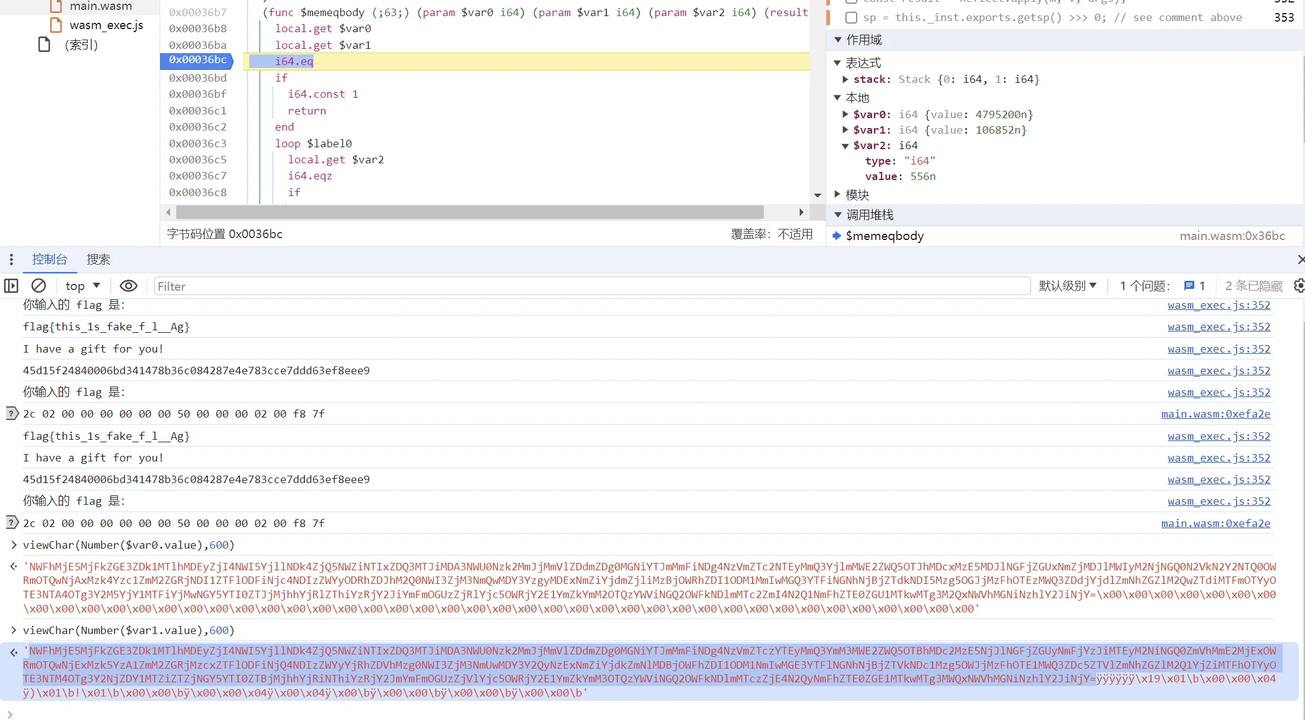Open console settings gear icon
Screen dimensions: 1305x720
tap(1298, 286)
